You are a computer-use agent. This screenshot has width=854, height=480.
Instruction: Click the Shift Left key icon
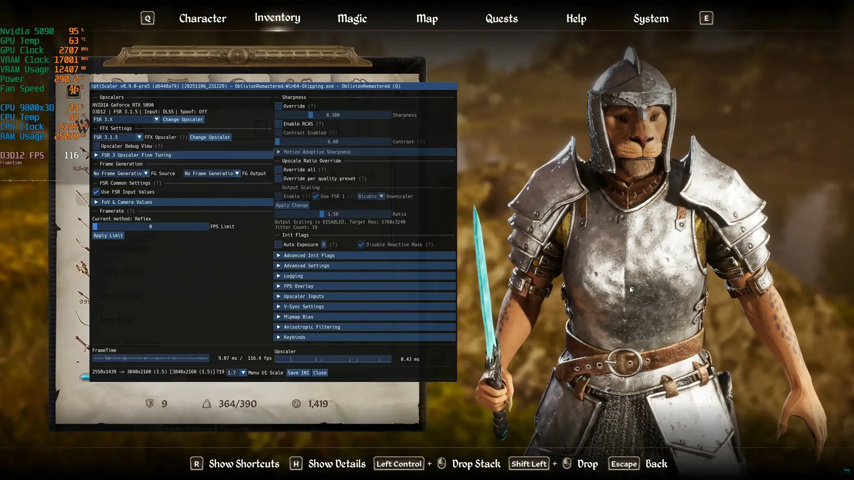pyautogui.click(x=529, y=464)
